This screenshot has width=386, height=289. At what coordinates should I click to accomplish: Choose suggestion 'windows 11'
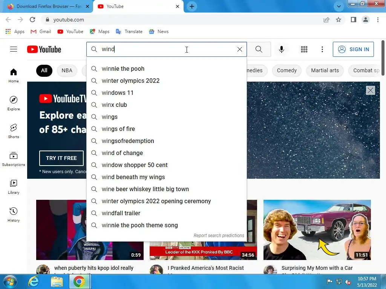click(166, 93)
